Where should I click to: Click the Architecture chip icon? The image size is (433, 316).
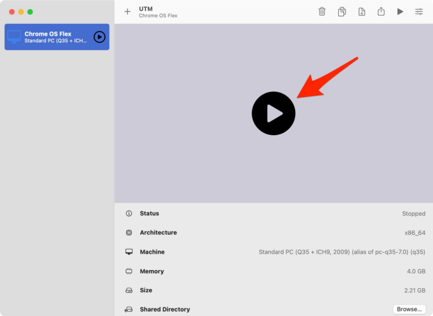pyautogui.click(x=129, y=233)
